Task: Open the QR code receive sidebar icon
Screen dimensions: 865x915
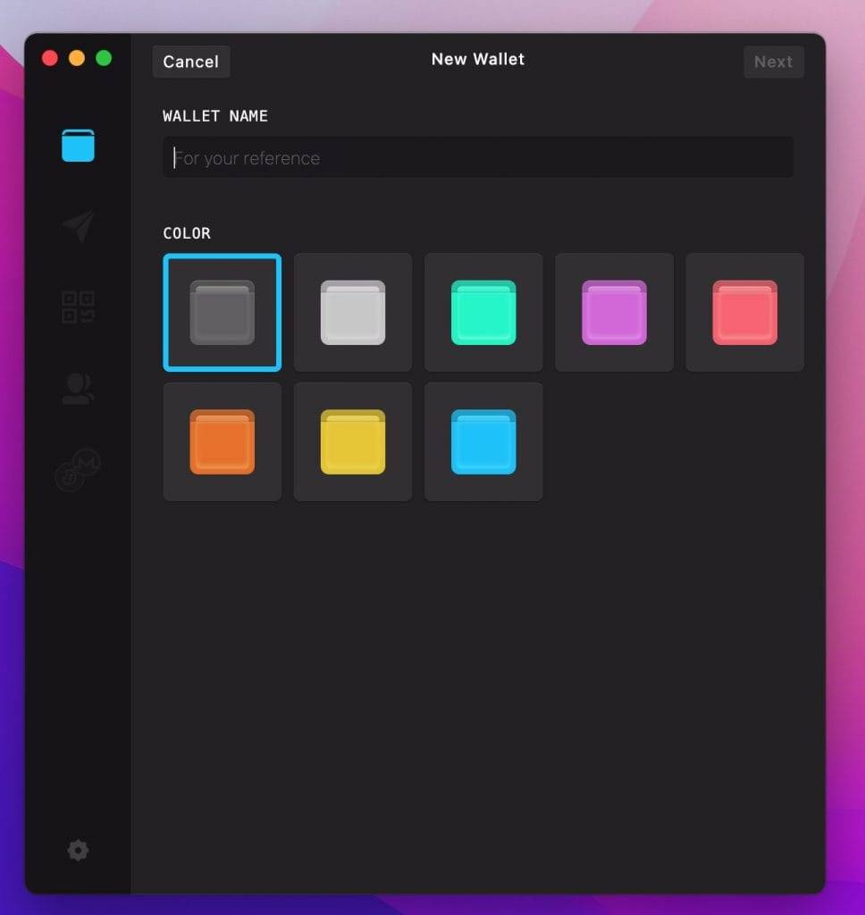Action: pyautogui.click(x=79, y=307)
